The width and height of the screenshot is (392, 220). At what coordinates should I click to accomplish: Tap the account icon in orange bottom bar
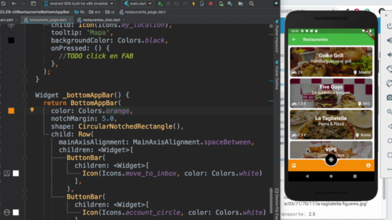coord(368,166)
